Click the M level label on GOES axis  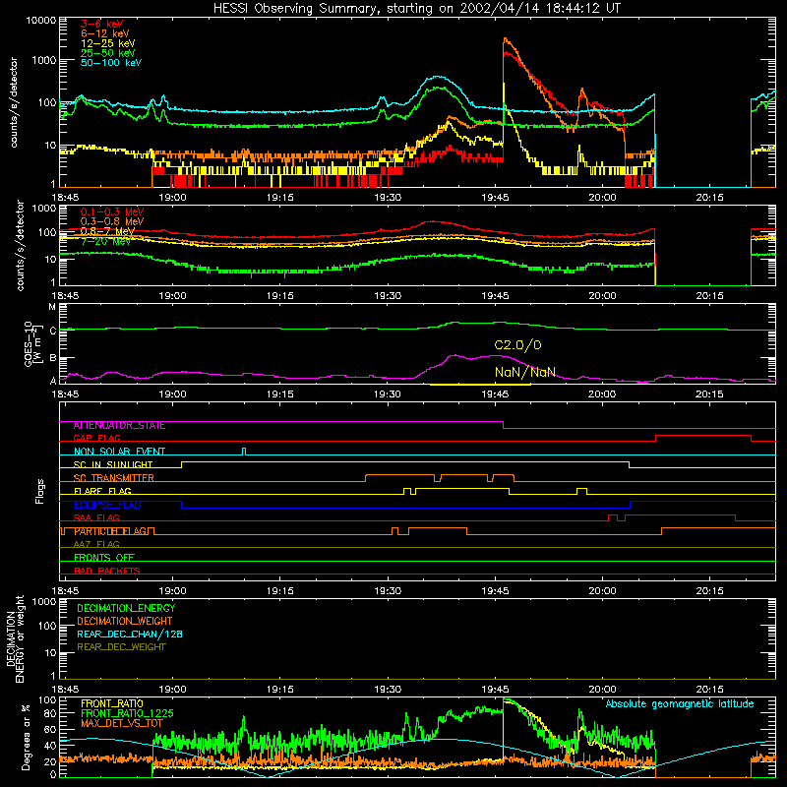pyautogui.click(x=52, y=307)
